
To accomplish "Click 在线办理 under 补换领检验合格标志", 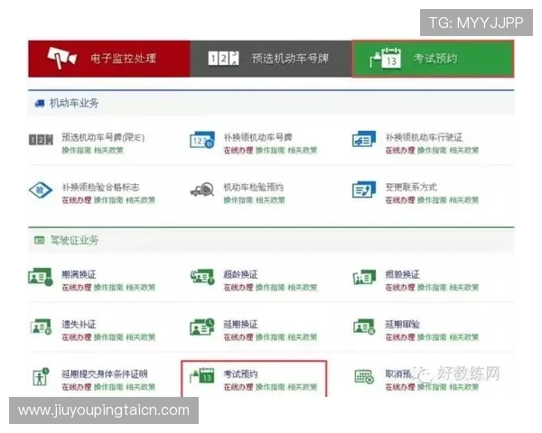I will click(x=77, y=200).
